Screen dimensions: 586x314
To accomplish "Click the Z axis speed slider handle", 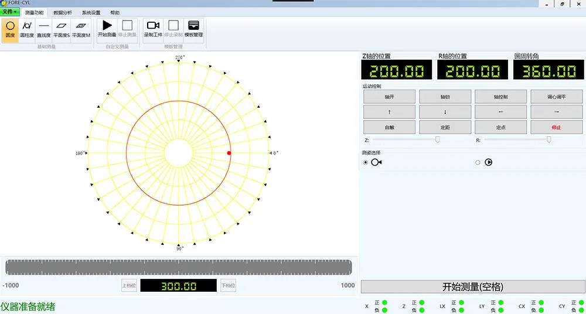I will 438,139.
